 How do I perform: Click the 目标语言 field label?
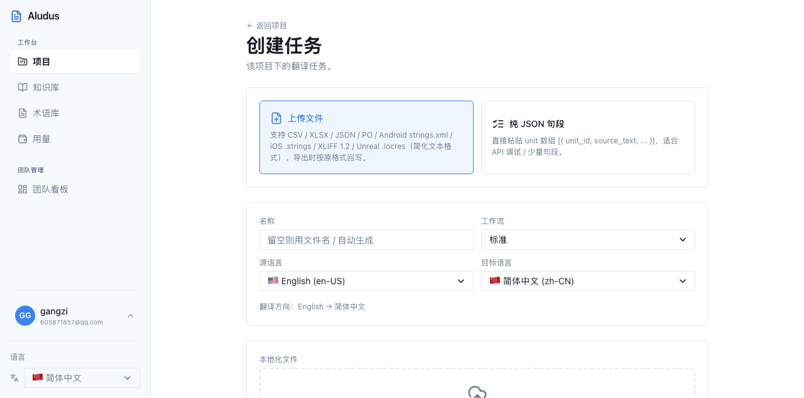coord(496,263)
